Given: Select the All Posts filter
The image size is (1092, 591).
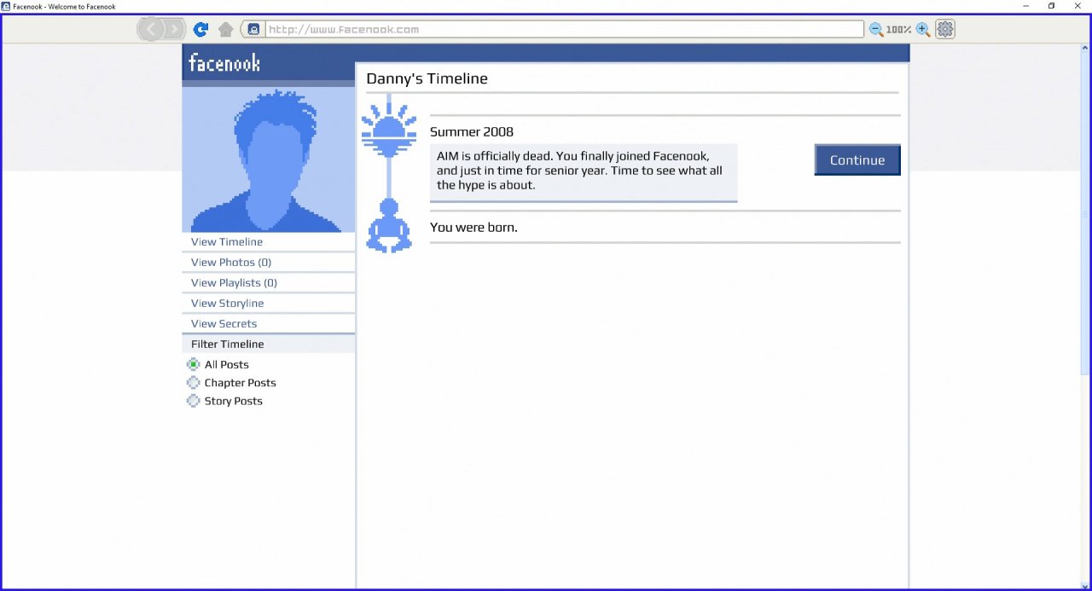Looking at the screenshot, I should point(193,364).
